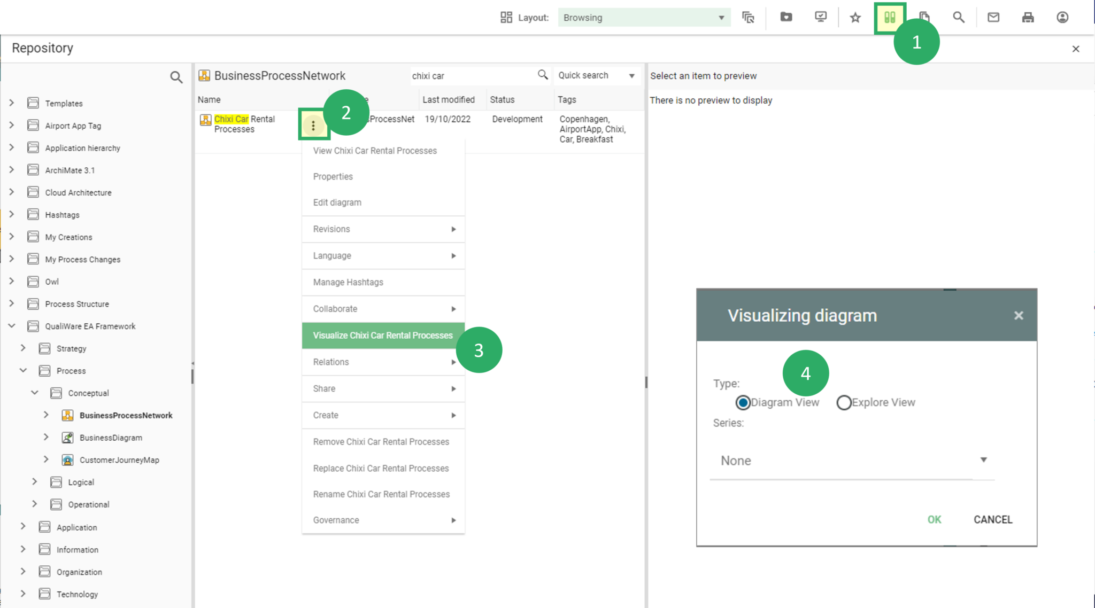Image resolution: width=1095 pixels, height=608 pixels.
Task: Click the envelope mail icon
Action: pyautogui.click(x=993, y=18)
